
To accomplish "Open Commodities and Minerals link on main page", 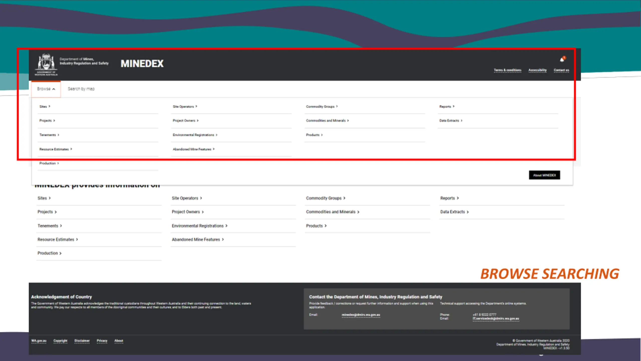I will click(x=333, y=212).
